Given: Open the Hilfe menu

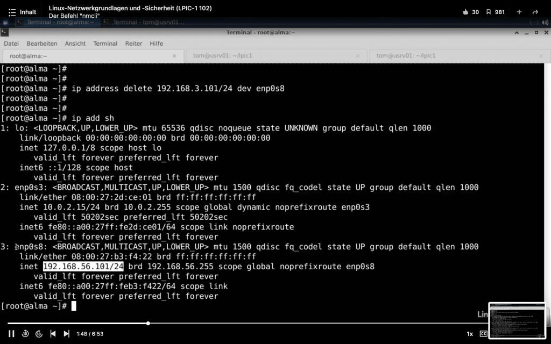Looking at the screenshot, I should coord(157,44).
